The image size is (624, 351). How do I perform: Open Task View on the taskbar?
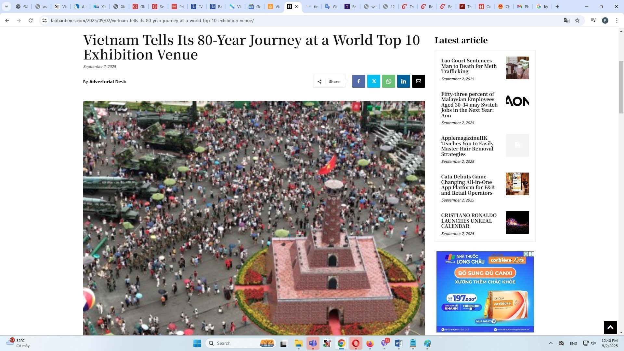284,343
